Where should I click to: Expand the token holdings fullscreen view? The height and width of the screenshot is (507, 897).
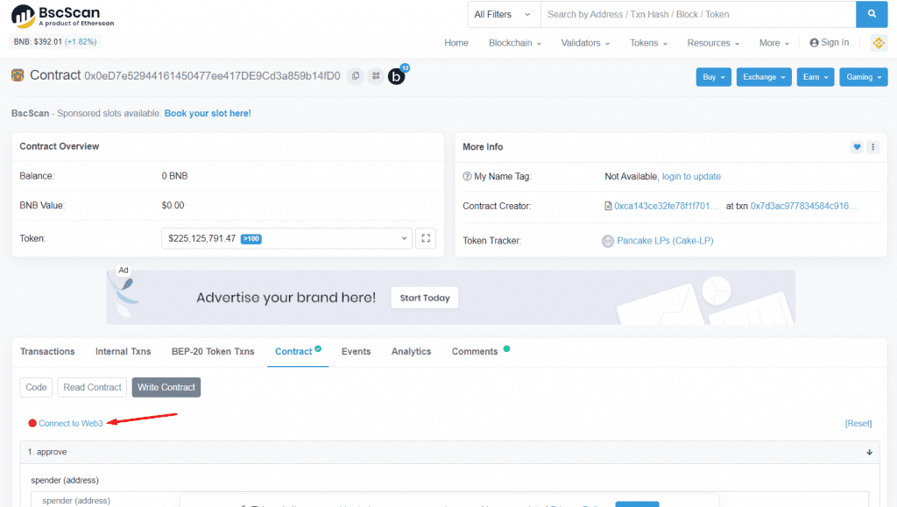[x=426, y=238]
